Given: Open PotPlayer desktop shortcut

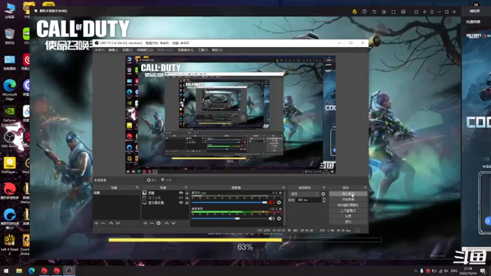Looking at the screenshot, I should [x=10, y=165].
